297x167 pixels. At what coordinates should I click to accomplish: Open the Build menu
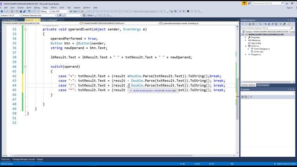pos(29,7)
